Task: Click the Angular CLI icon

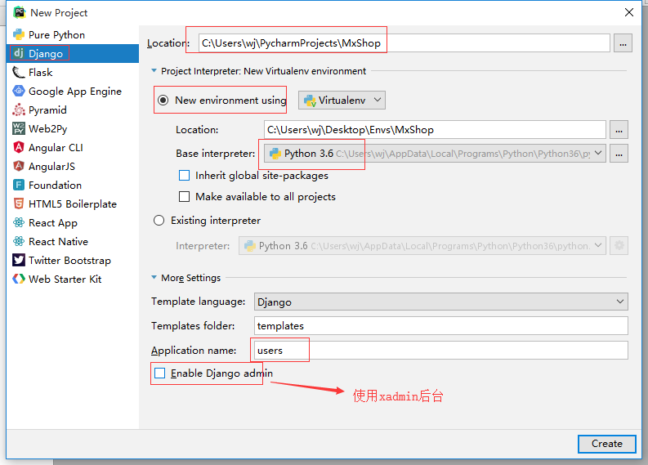Action: (x=19, y=148)
